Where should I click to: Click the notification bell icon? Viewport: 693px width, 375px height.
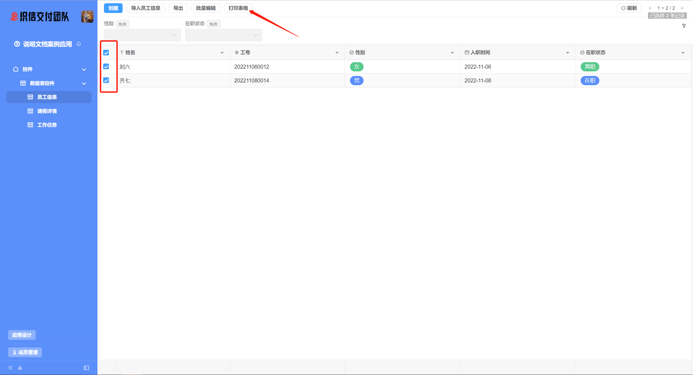[79, 44]
